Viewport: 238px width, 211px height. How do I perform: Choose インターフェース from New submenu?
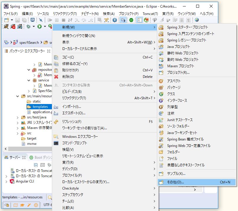[x=197, y=101]
